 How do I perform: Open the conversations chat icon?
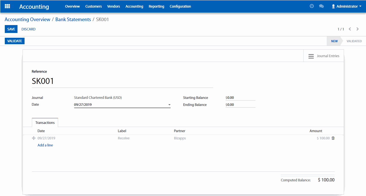(321, 6)
